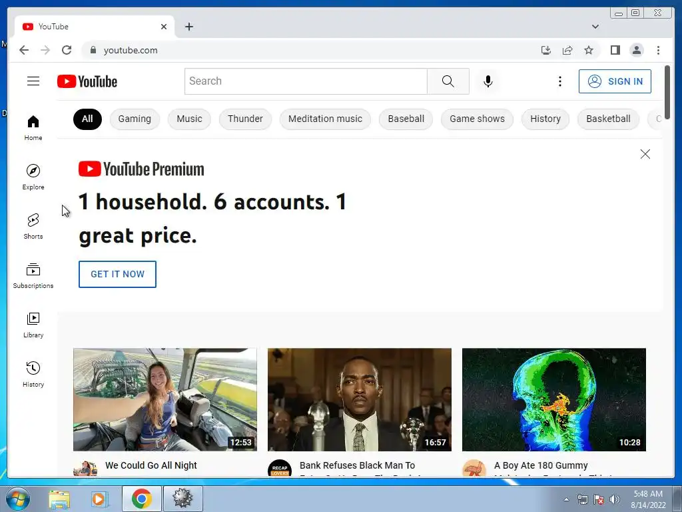The height and width of the screenshot is (512, 682).
Task: Click the network tray icon
Action: tap(582, 499)
